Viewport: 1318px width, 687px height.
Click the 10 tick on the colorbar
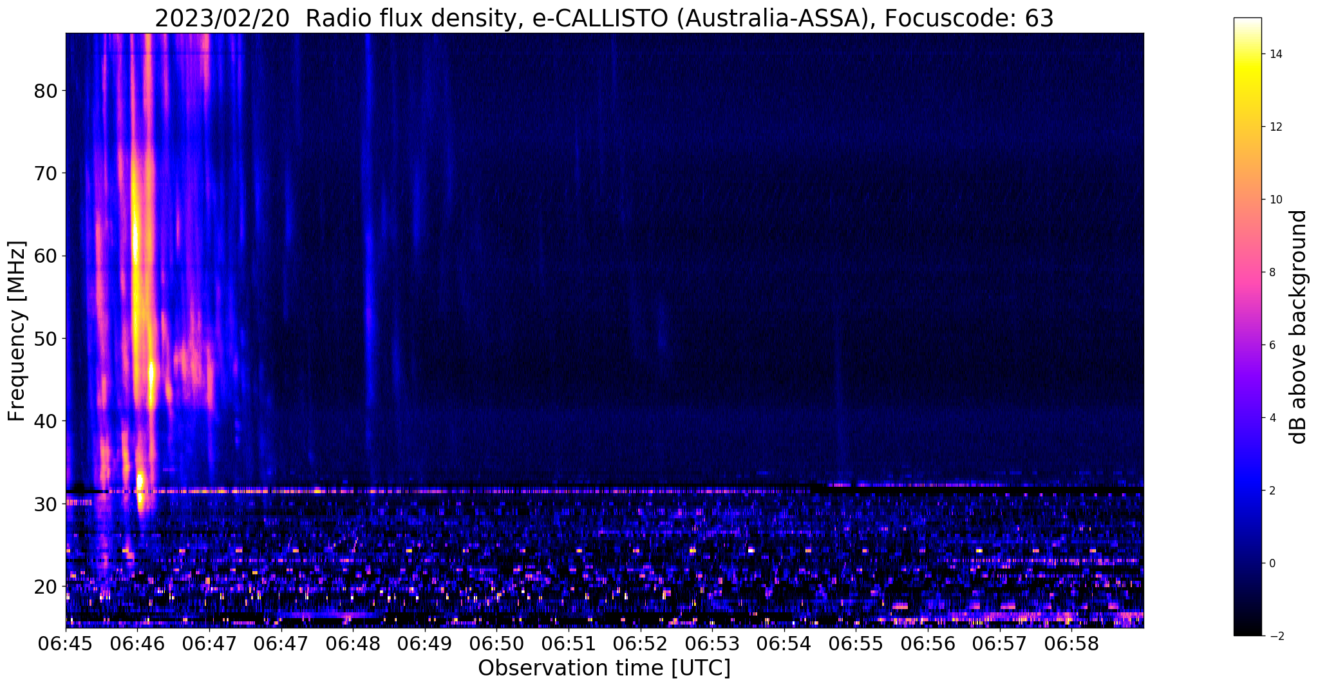coord(1275,200)
